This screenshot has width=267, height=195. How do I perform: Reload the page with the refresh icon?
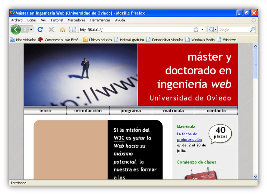tap(40, 30)
